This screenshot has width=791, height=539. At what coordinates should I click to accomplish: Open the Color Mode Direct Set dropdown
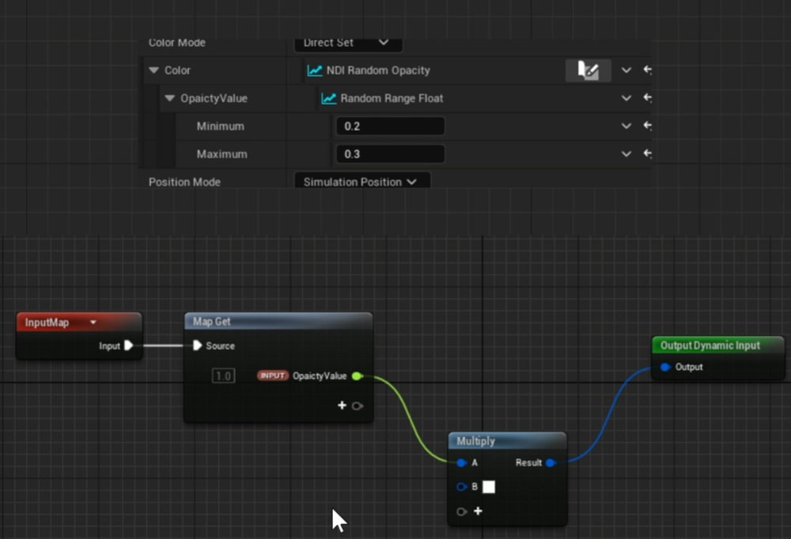click(x=348, y=44)
